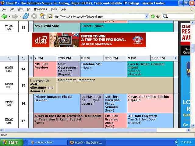This screenshot has width=195, height=146.
Task: Go to the Home page icon
Action: [42, 16]
